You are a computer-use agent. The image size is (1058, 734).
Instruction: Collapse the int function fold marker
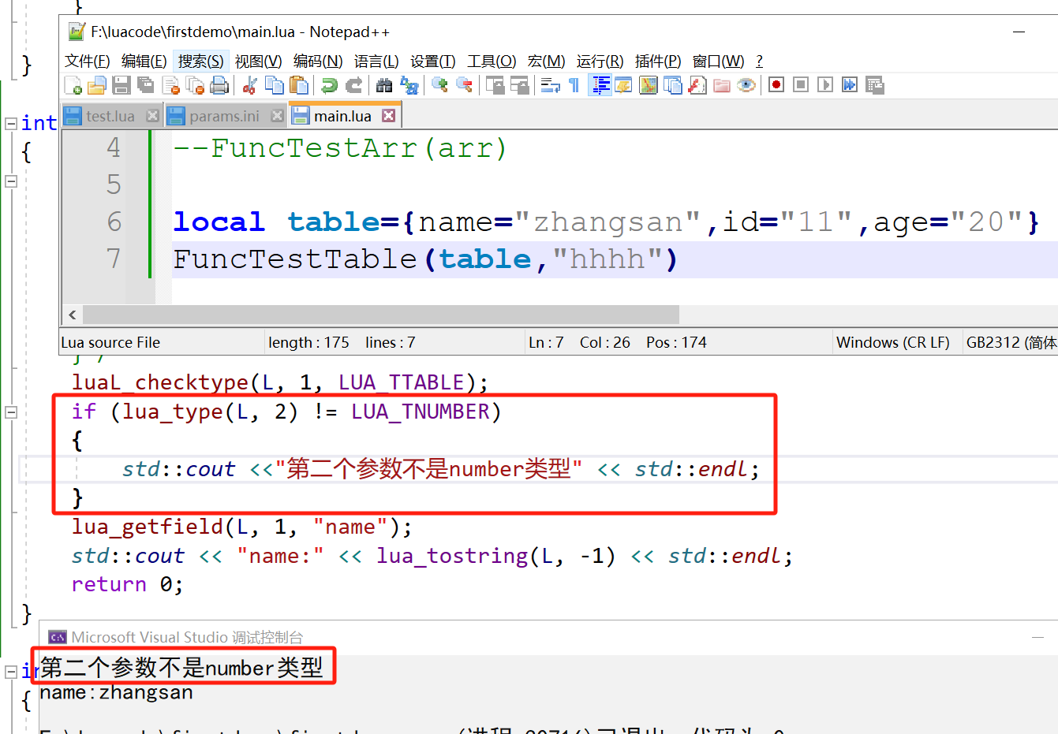point(11,124)
